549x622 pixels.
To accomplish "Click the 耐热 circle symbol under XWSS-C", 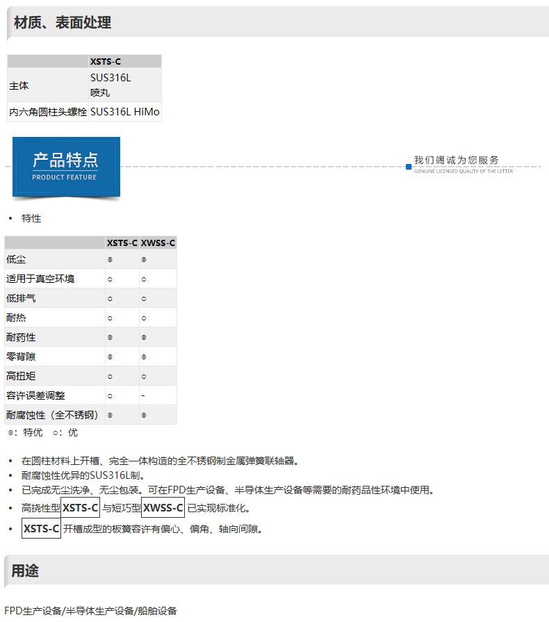I will tap(144, 318).
